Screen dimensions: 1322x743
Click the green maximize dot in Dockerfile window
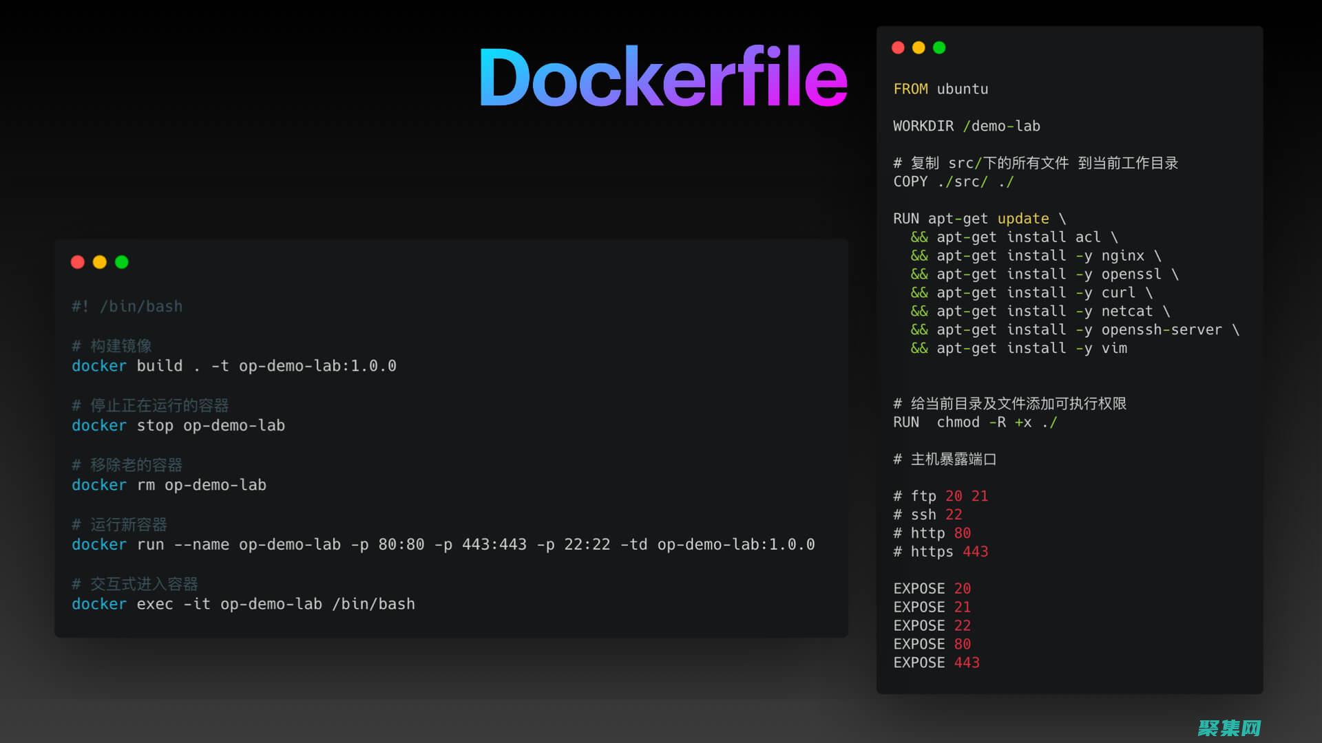point(939,47)
